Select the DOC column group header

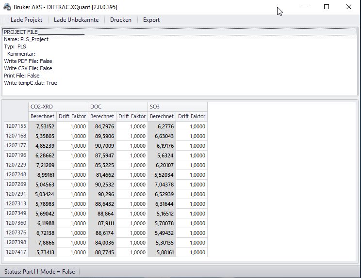click(x=118, y=107)
